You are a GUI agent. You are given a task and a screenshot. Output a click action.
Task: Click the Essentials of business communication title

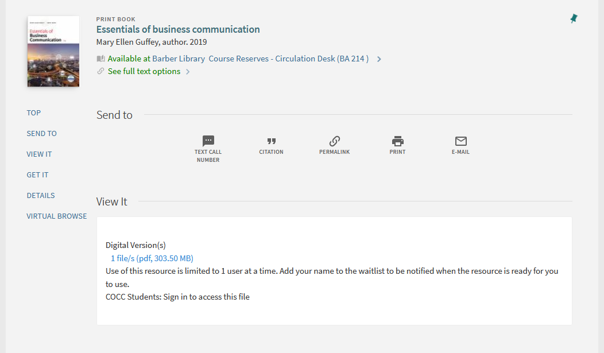coord(178,29)
